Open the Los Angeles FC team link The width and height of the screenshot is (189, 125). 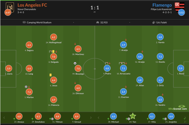click(32, 5)
